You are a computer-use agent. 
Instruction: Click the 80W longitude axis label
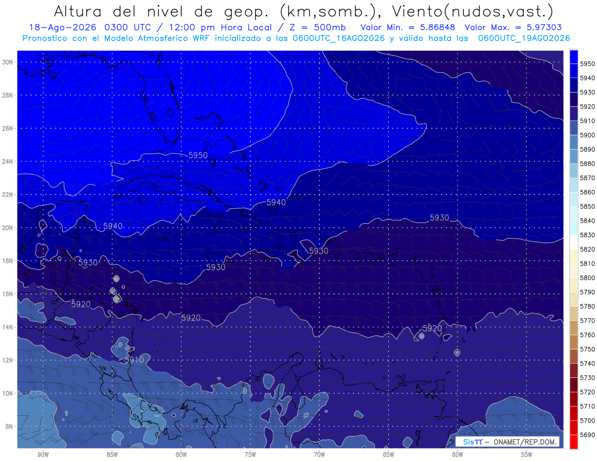pyautogui.click(x=182, y=455)
